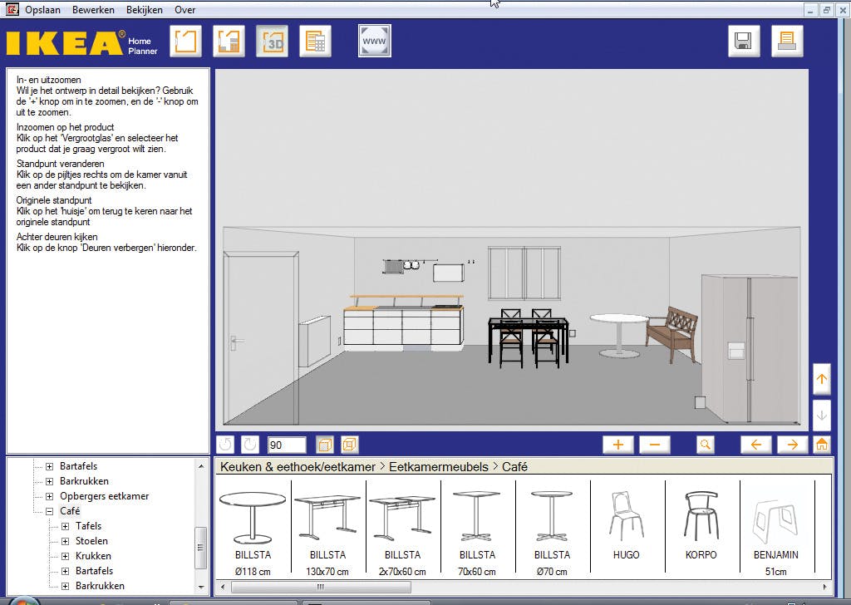Open the Bekijken menu
851x605 pixels.
(x=145, y=10)
